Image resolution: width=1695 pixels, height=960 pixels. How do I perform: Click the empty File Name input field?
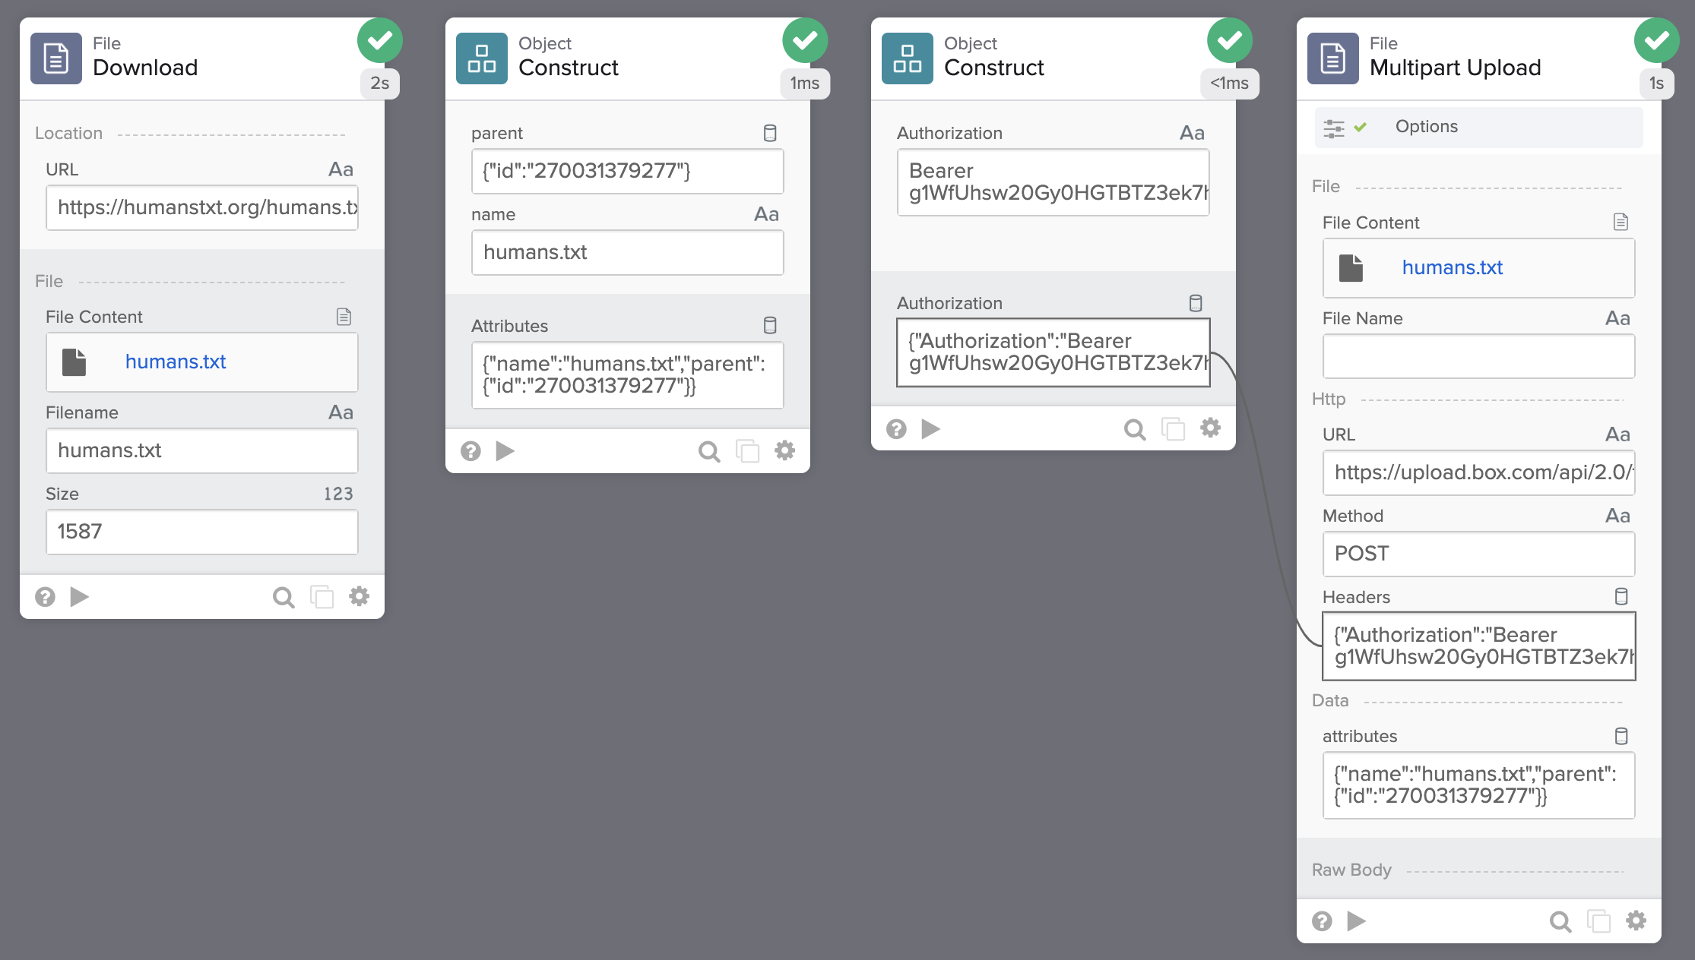[1478, 356]
